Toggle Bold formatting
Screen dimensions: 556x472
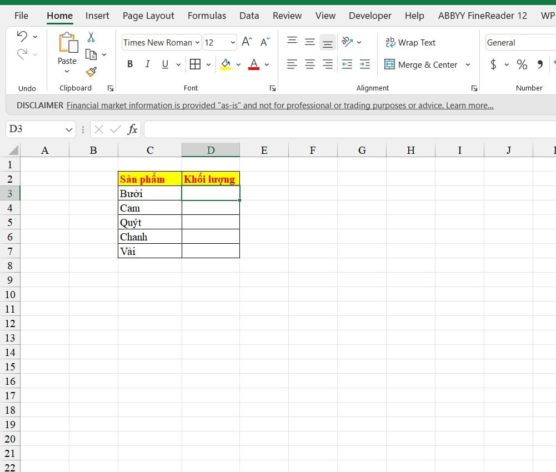pyautogui.click(x=130, y=64)
